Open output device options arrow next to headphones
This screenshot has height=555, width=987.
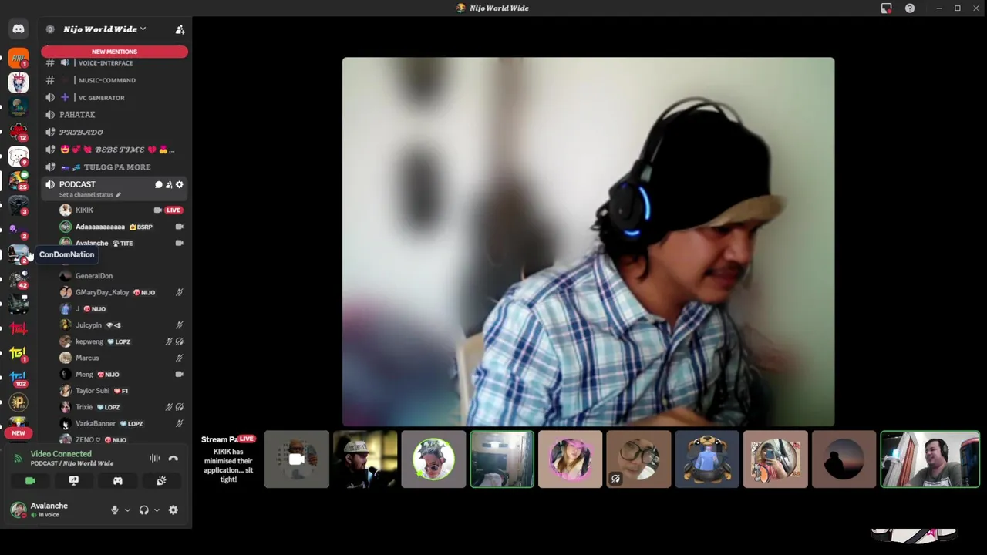[157, 510]
